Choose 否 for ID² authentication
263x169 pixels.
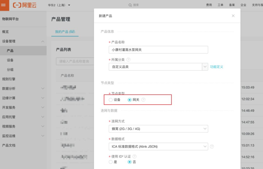(129, 162)
